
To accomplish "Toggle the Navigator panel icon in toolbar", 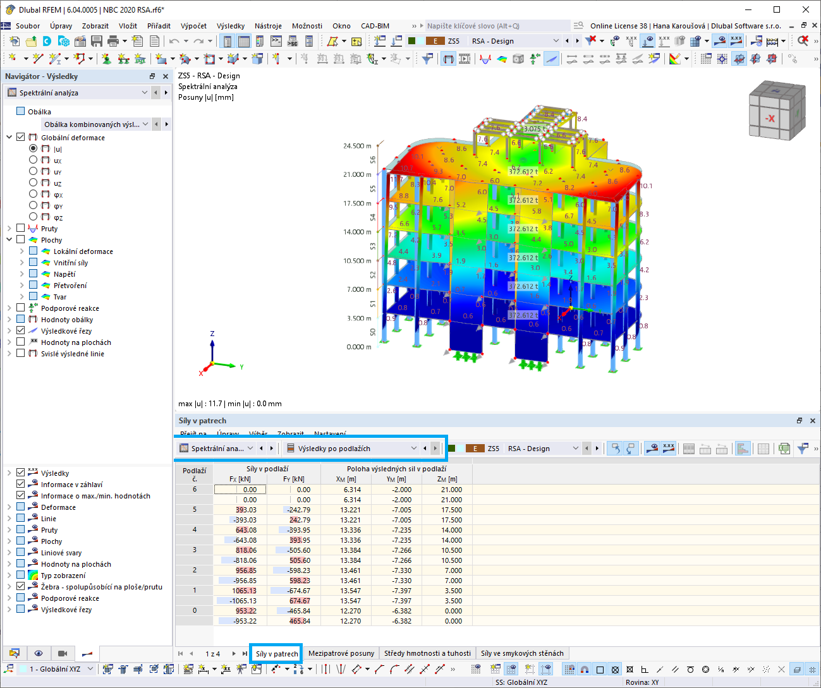I will coord(227,41).
